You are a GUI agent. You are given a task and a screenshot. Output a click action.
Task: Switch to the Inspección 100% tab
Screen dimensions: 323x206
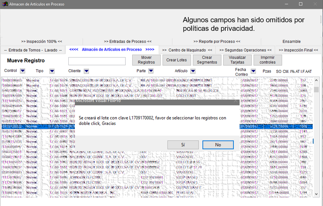[x=41, y=41]
